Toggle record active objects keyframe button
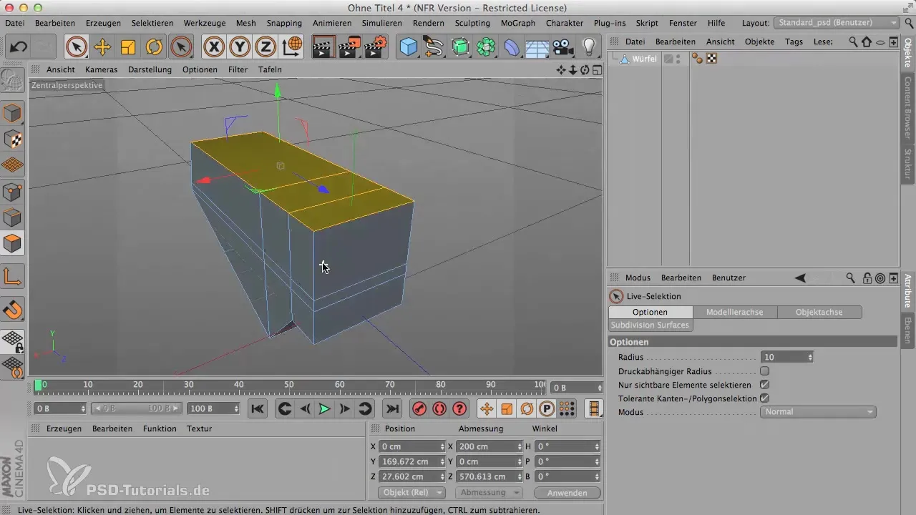The width and height of the screenshot is (916, 515). [420, 408]
